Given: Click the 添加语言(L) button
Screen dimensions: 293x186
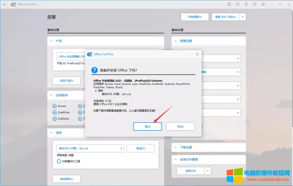Looking at the screenshot, I should coord(66,179).
